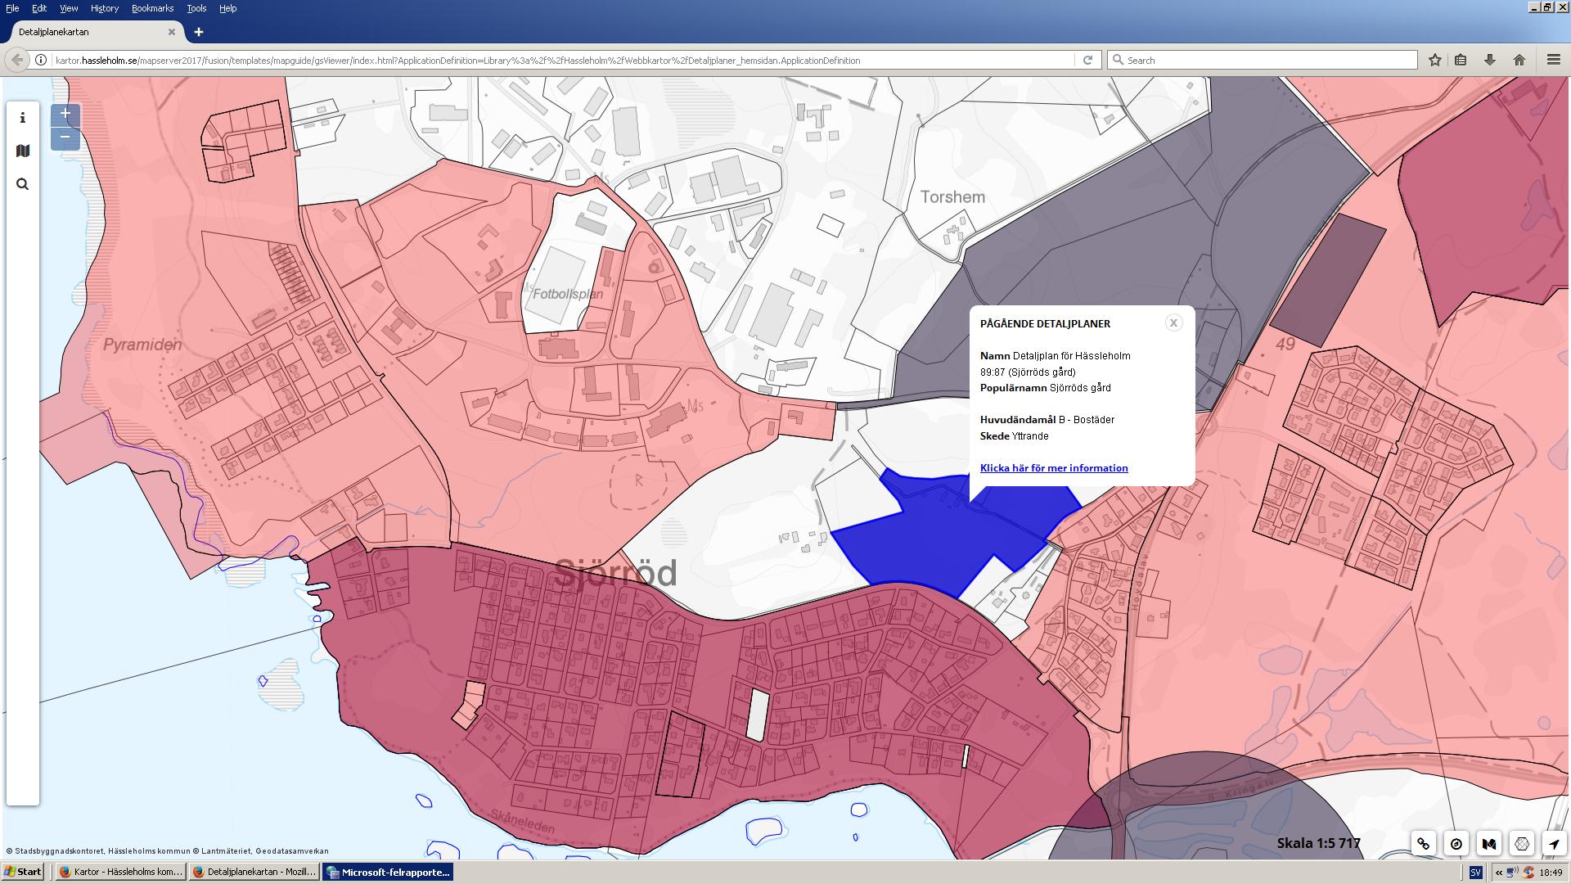Show bookmarks list icon

tap(1461, 60)
